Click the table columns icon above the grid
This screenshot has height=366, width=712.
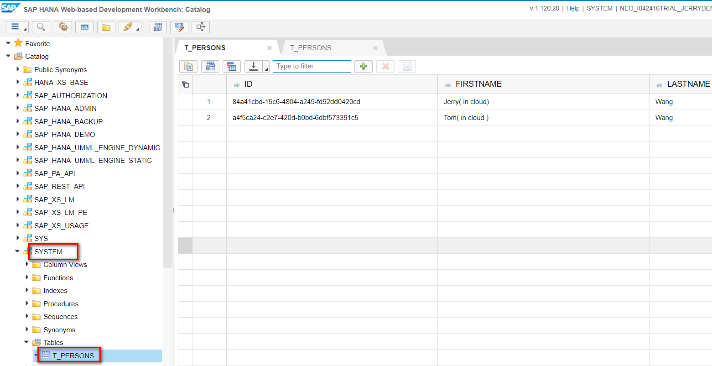click(210, 66)
